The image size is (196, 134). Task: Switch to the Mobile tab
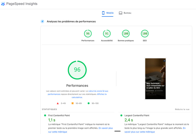click(x=108, y=13)
